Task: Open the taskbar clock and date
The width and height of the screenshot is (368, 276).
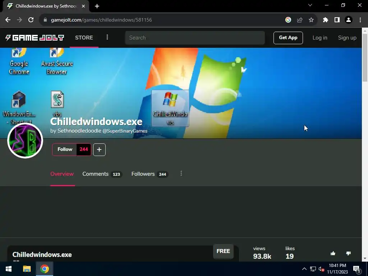Action: [x=337, y=269]
